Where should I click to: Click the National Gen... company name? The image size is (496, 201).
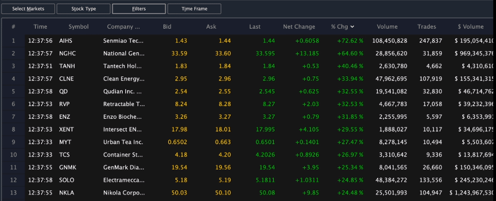click(x=124, y=53)
